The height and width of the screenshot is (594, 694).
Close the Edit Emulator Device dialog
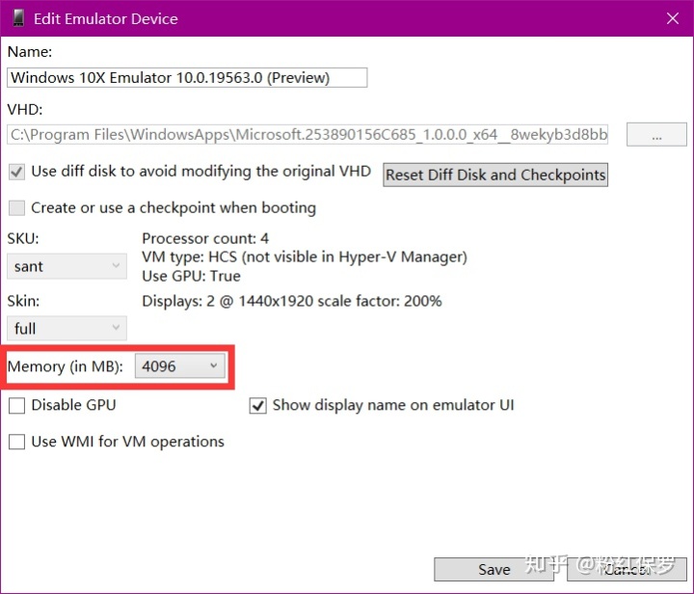pos(673,18)
